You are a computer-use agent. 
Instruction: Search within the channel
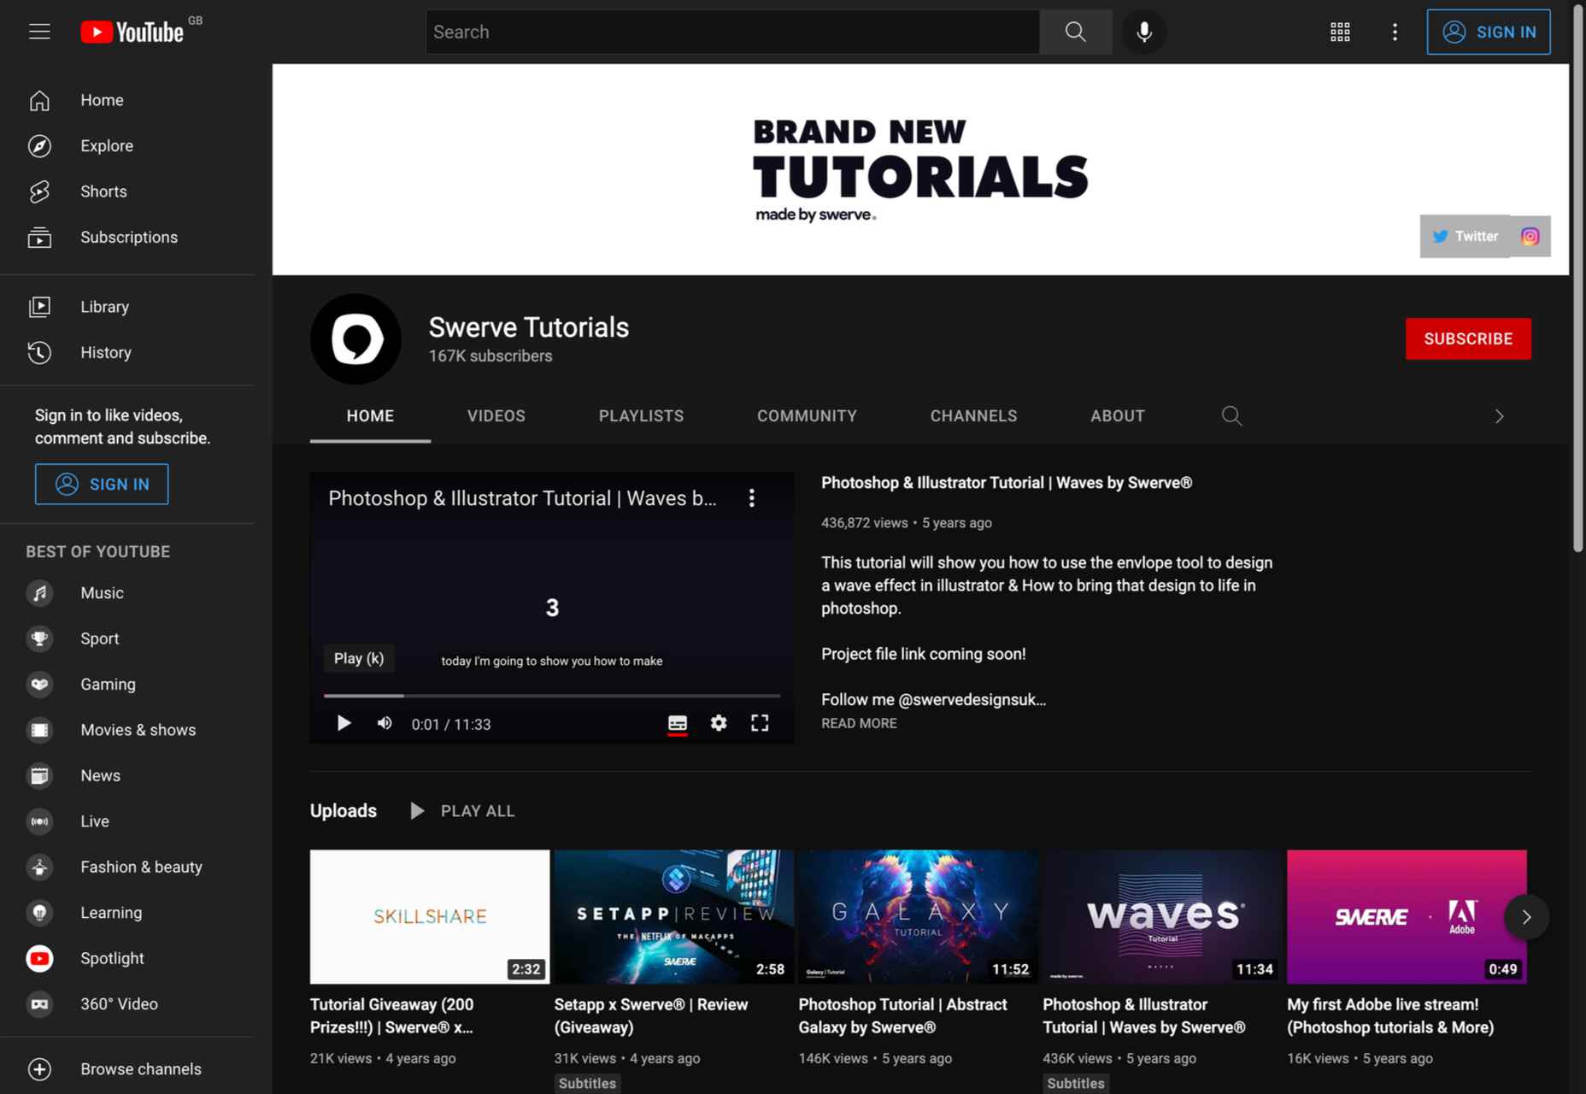pos(1231,416)
